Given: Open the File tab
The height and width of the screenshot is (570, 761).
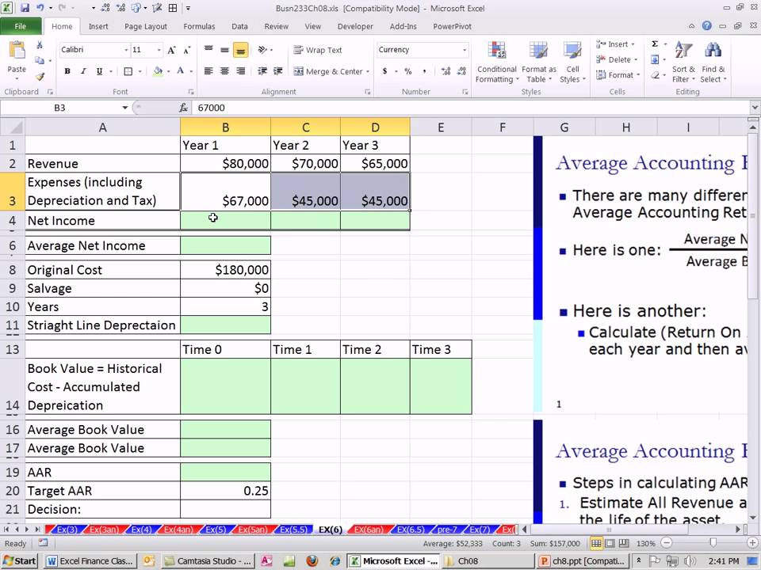Looking at the screenshot, I should click(x=21, y=26).
